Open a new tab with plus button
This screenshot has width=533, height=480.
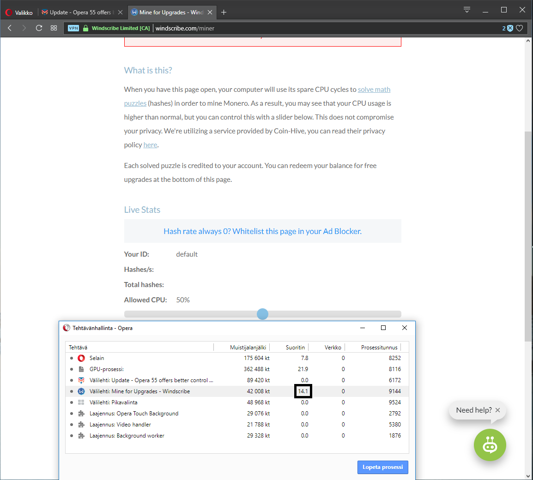(x=224, y=12)
